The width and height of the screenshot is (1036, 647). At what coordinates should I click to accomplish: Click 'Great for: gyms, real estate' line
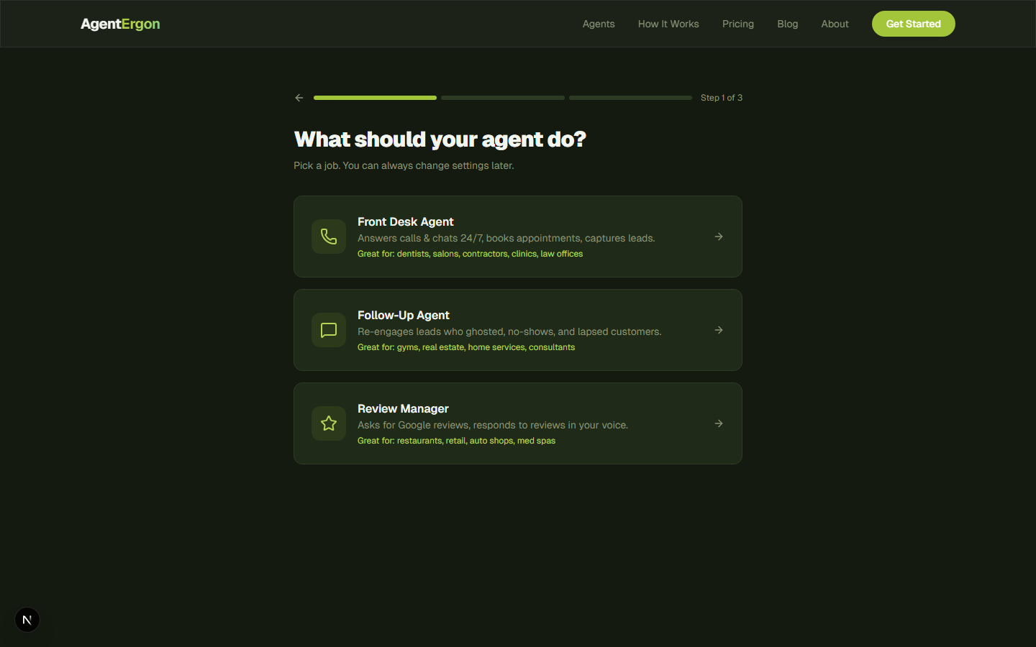[x=466, y=347]
